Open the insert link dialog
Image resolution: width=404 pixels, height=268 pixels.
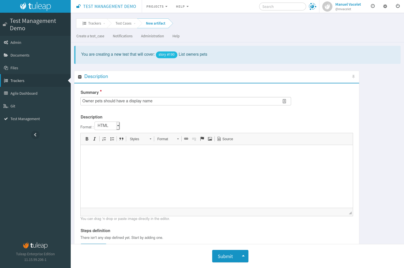point(186,139)
